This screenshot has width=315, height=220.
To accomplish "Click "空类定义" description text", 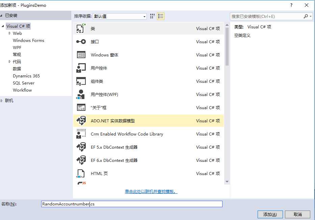I will (x=242, y=35).
